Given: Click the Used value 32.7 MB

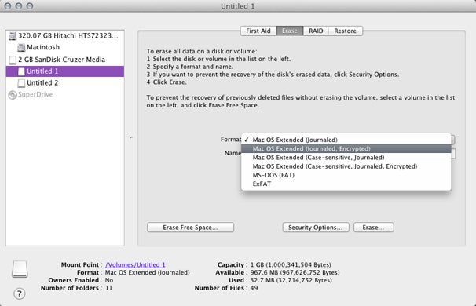Looking at the screenshot, I should pos(291,280).
